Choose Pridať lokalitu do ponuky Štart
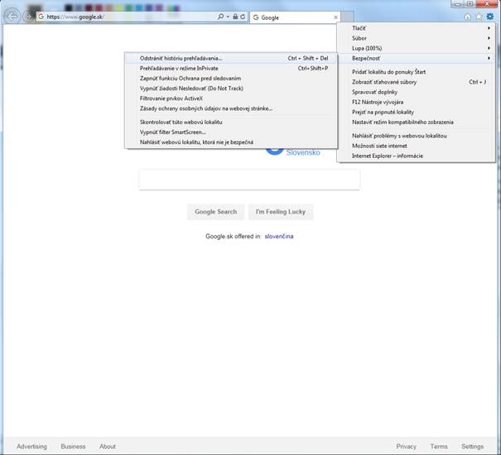 (x=416, y=72)
